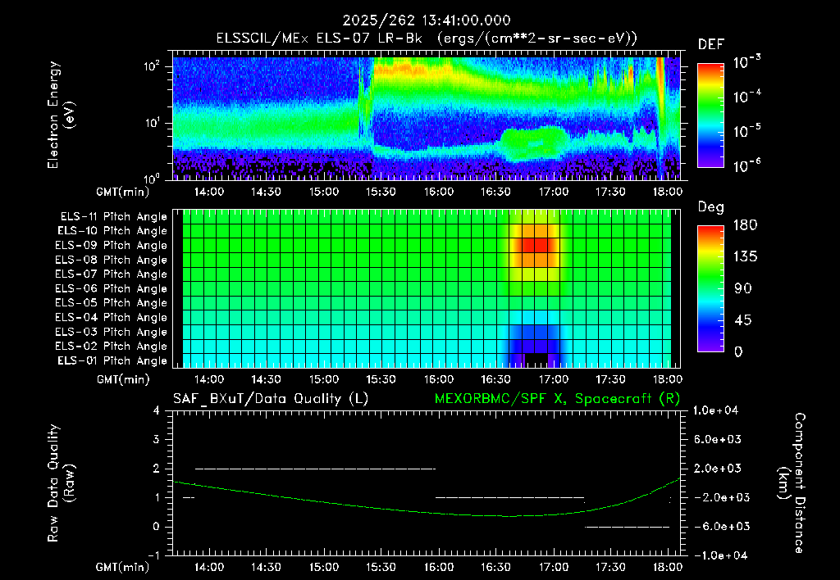
Task: Click the green spacecraft SPF X curve
Action: 427,511
